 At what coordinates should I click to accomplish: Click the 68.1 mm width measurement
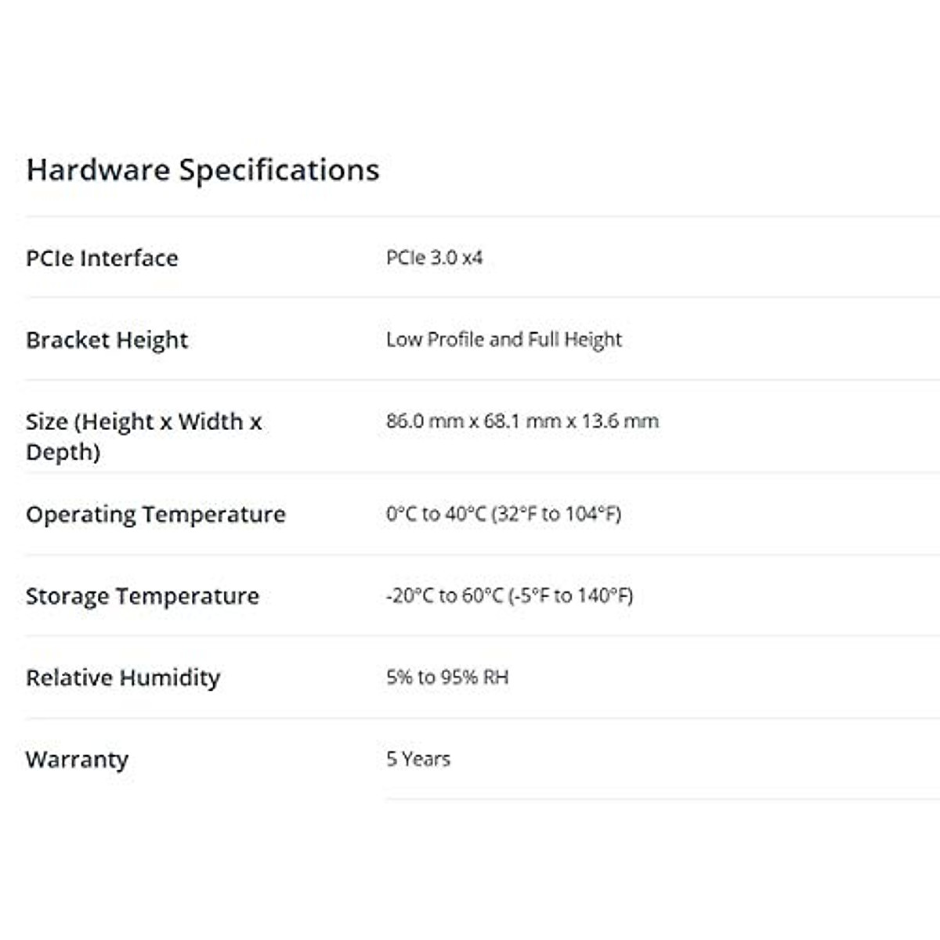(522, 421)
